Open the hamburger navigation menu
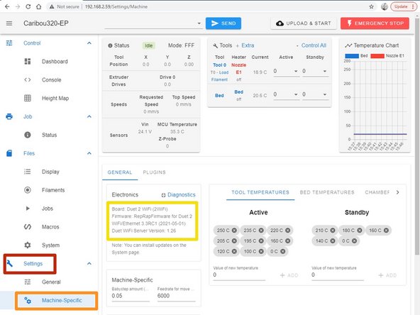420x315 pixels. [x=9, y=23]
